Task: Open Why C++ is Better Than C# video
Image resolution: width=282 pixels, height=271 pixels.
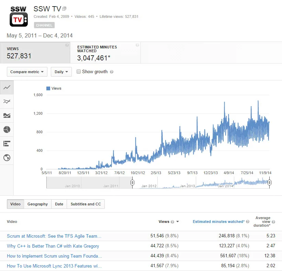Action: 53,246
